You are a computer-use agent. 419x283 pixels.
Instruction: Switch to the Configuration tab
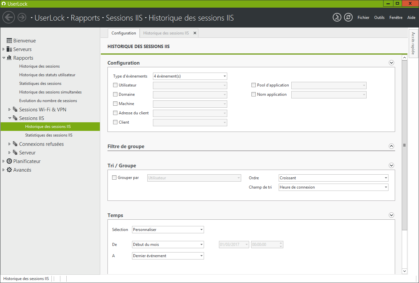pyautogui.click(x=124, y=33)
